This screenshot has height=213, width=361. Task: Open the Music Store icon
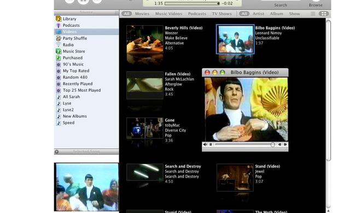[x=59, y=51]
